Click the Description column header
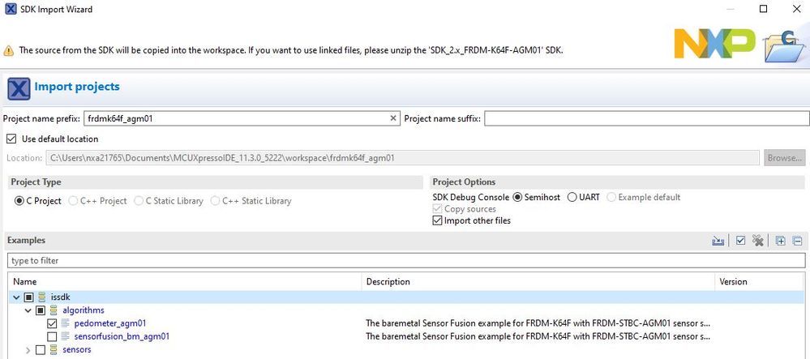 point(388,281)
